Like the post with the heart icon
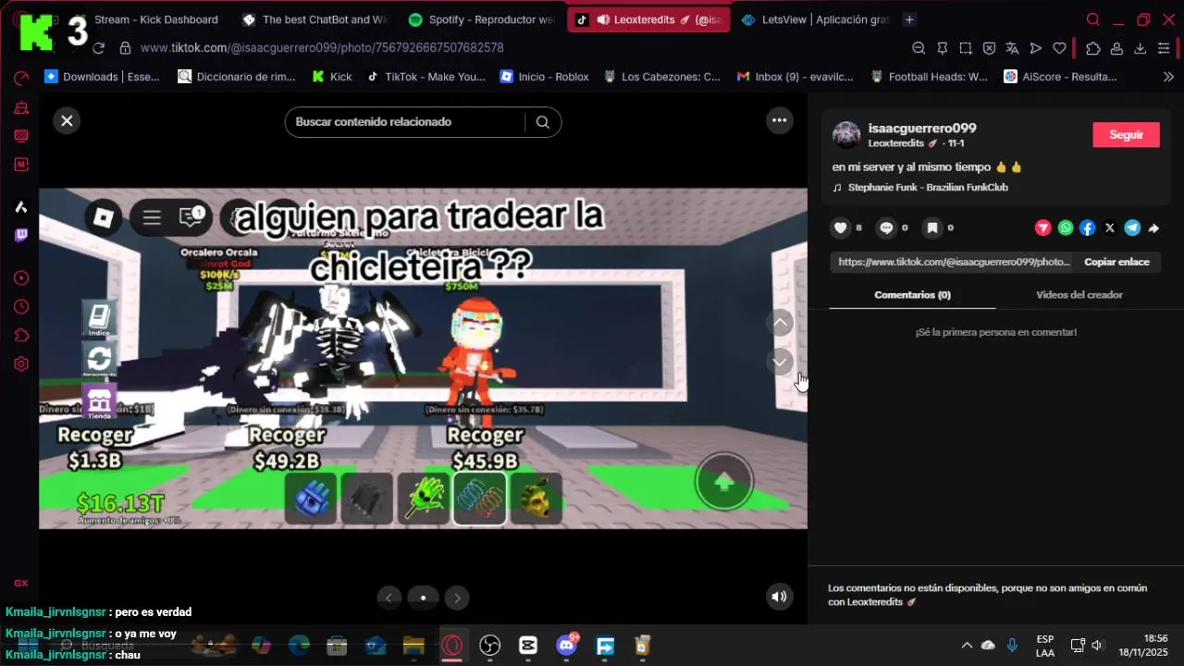The width and height of the screenshot is (1184, 666). coord(841,228)
